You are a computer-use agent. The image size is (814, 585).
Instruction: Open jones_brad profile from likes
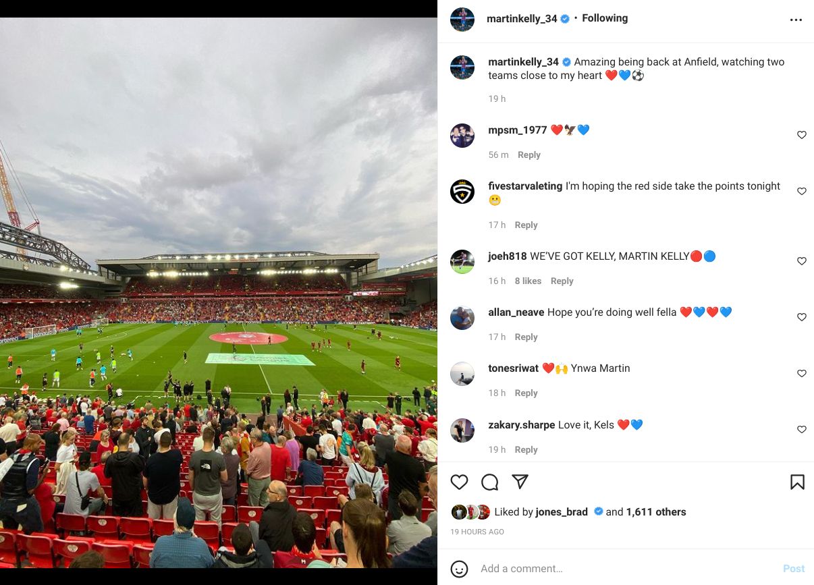562,512
